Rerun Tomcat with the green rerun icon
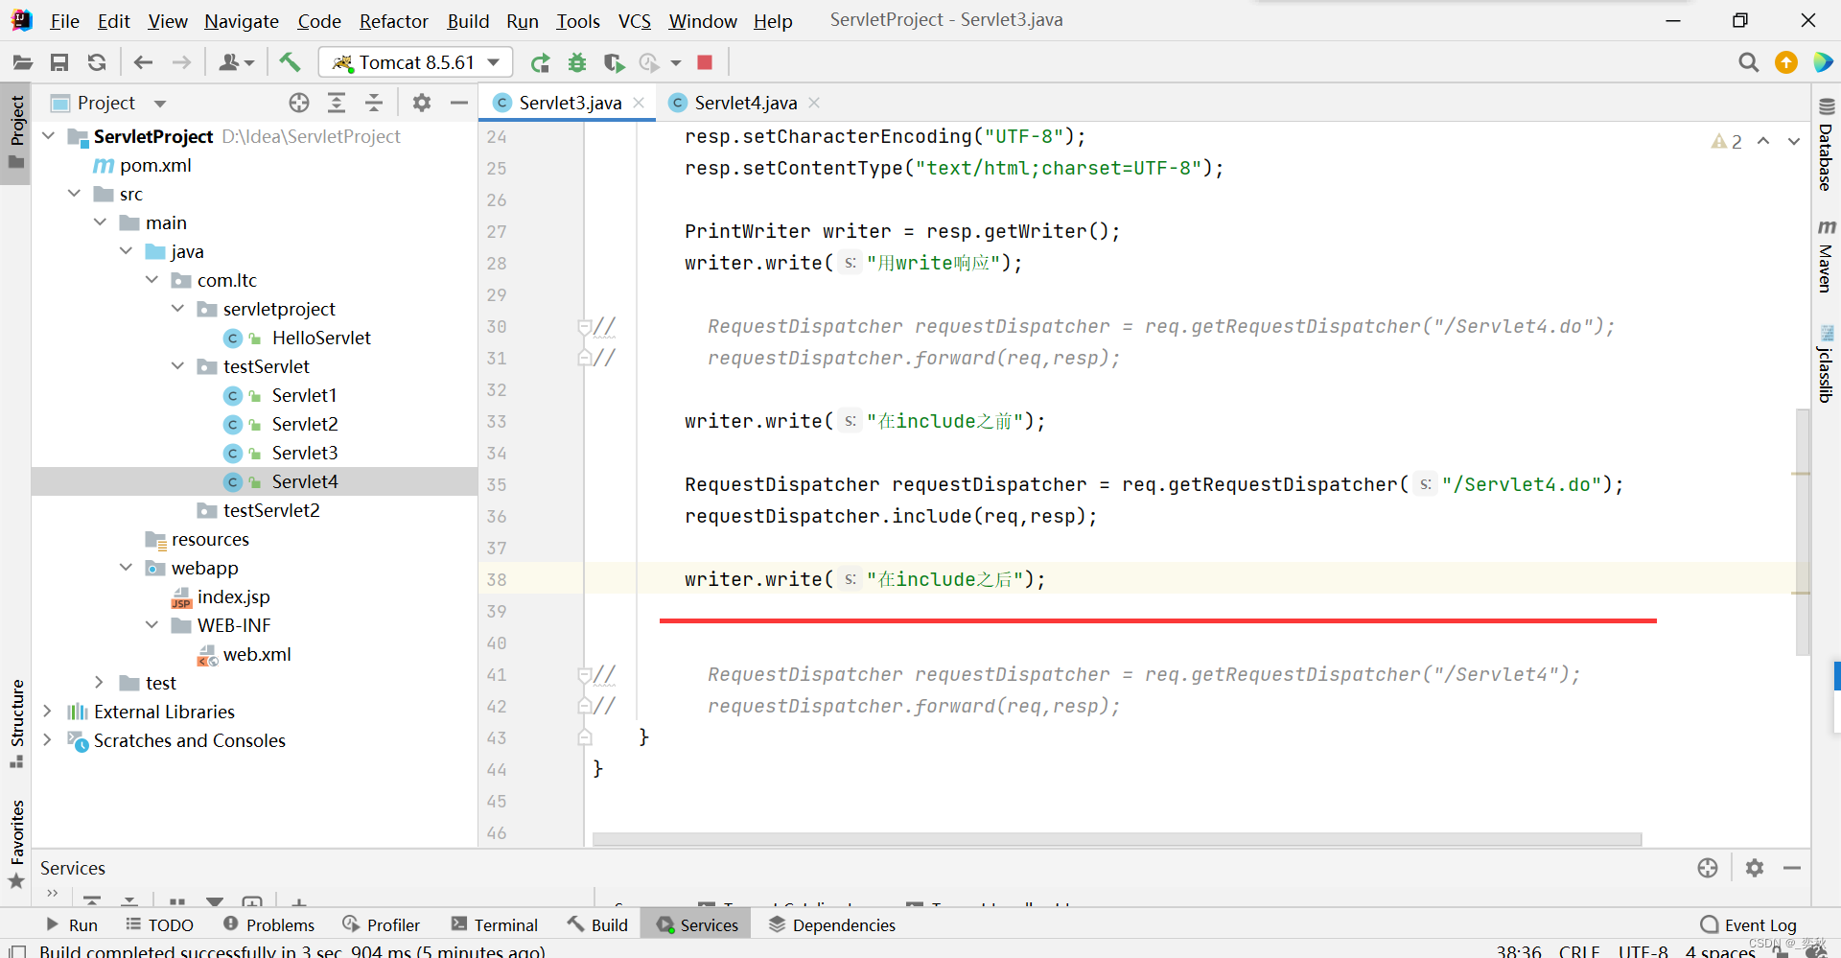 pyautogui.click(x=540, y=62)
